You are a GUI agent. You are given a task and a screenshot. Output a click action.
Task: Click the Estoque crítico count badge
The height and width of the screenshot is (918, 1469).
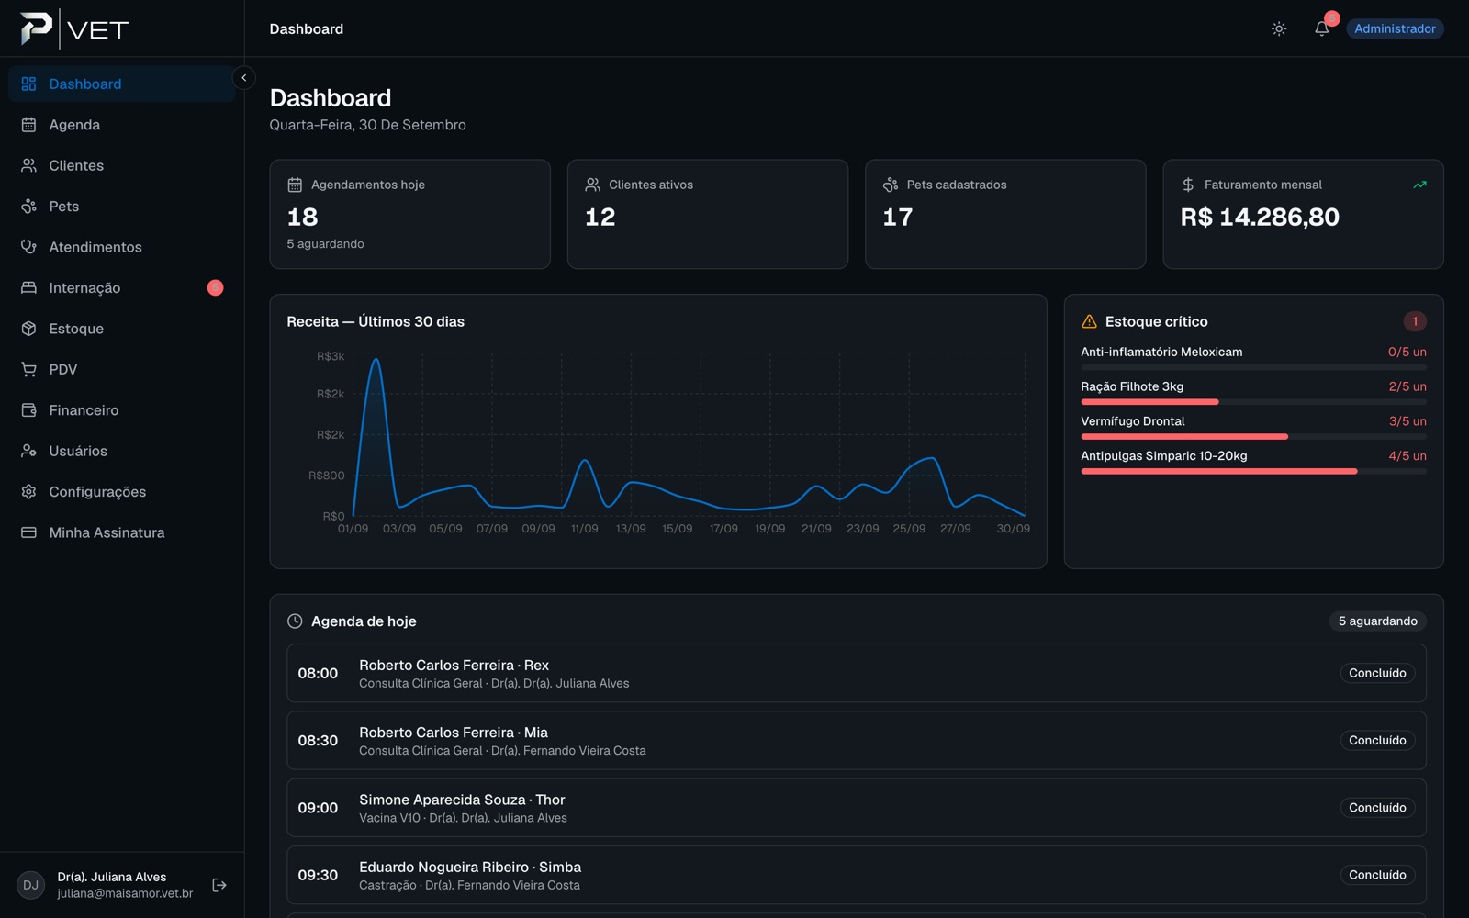(1415, 321)
